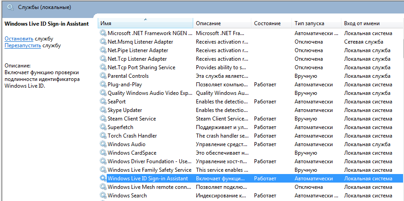Viewport: 404px width, 201px height.
Task: Click Службы (локальные) header title
Action: coord(44,7)
